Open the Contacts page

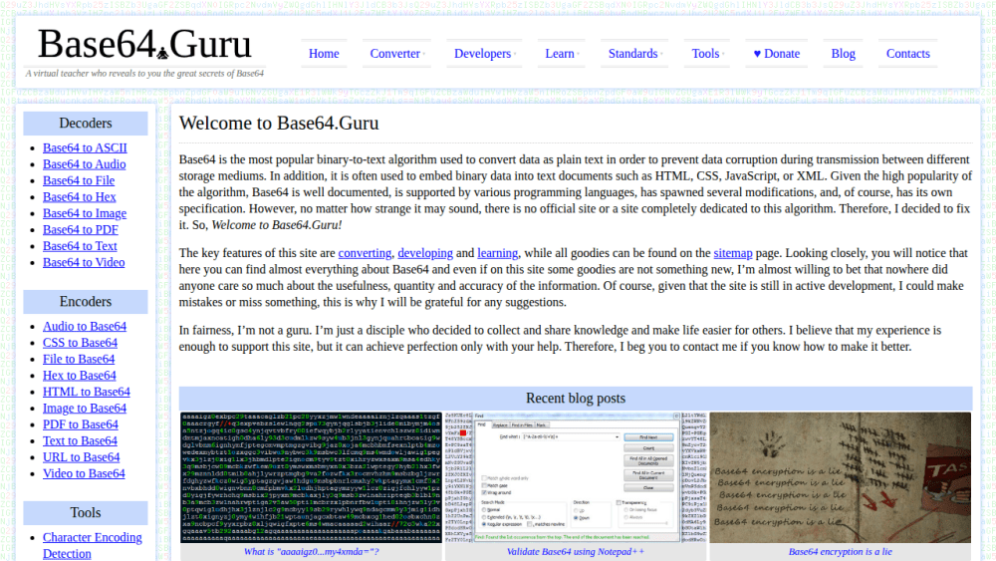[907, 54]
